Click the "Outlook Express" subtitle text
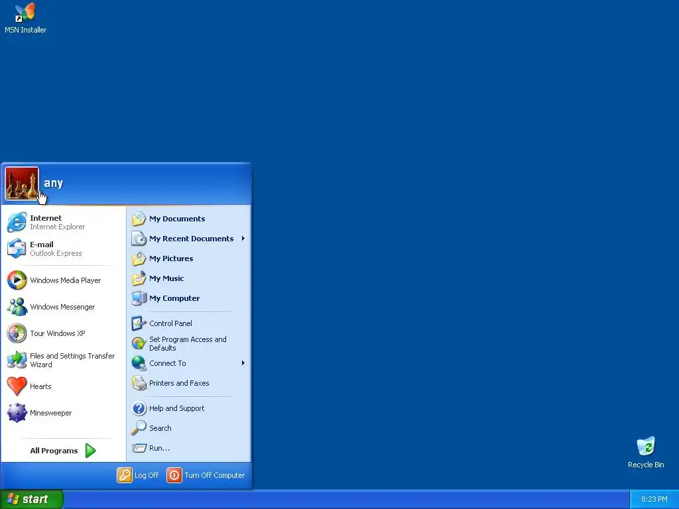Screen dimensions: 679x509 coord(56,253)
